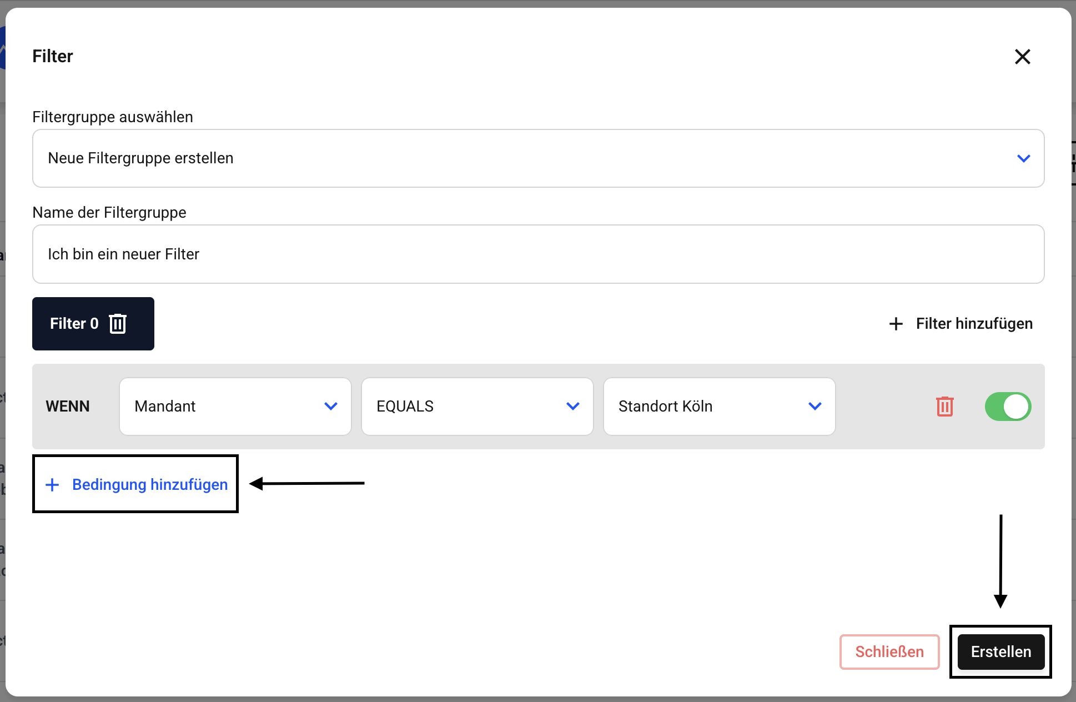
Task: Click the Bedingung hinzufügen link
Action: click(150, 485)
